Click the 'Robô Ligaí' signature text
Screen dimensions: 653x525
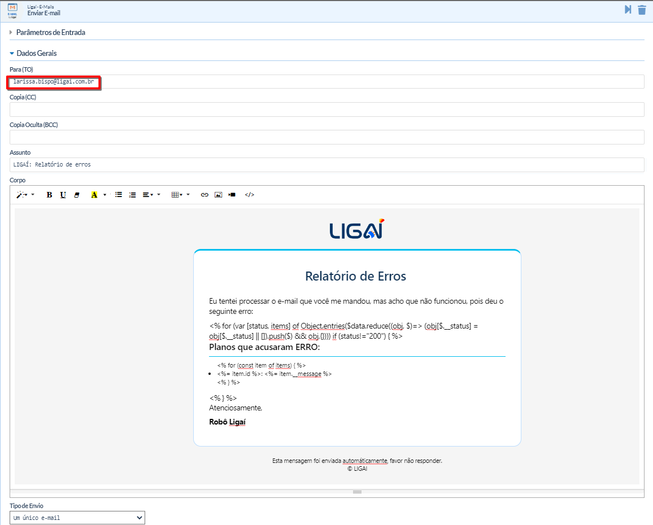coord(228,422)
